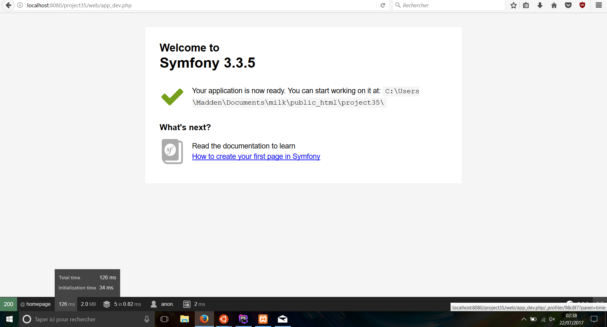The width and height of the screenshot is (607, 327).
Task: Open File Explorer from the taskbar
Action: [x=184, y=319]
